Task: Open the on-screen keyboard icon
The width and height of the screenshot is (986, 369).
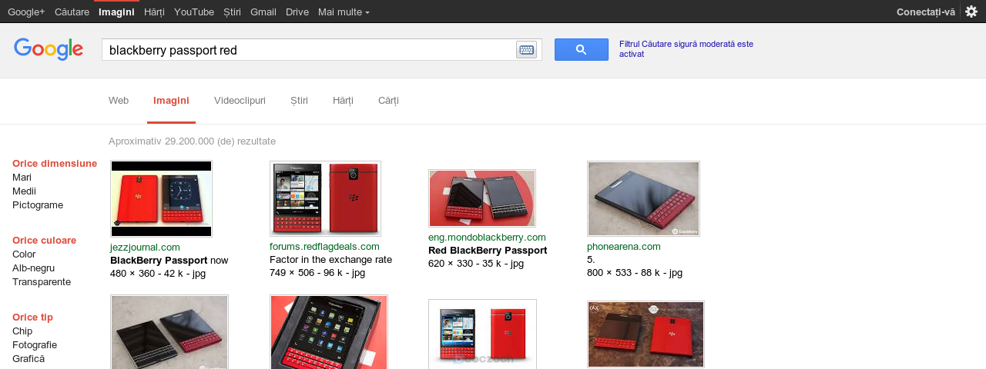Action: pyautogui.click(x=527, y=50)
